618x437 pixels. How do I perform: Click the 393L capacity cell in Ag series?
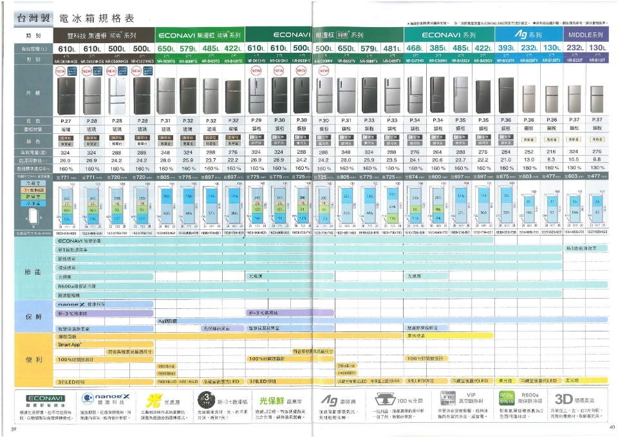507,48
